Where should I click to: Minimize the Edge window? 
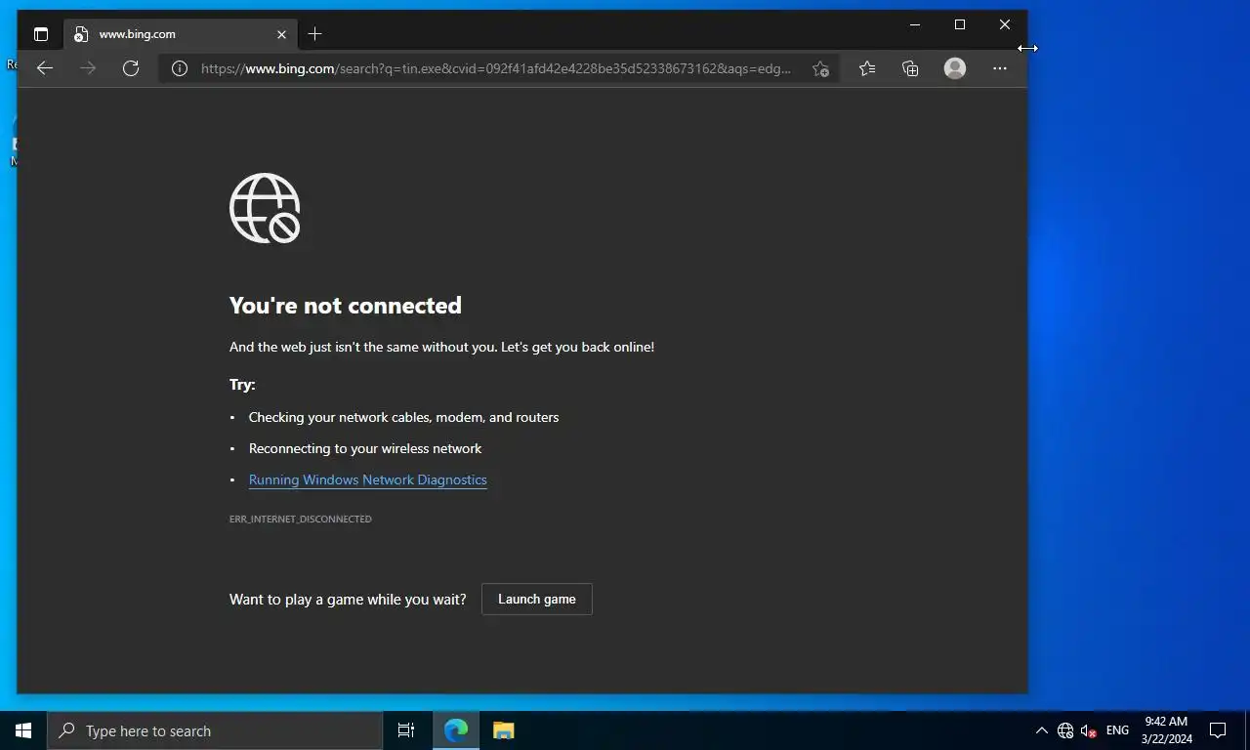[915, 24]
